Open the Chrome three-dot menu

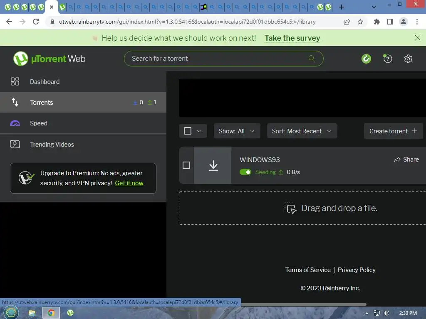point(417,22)
